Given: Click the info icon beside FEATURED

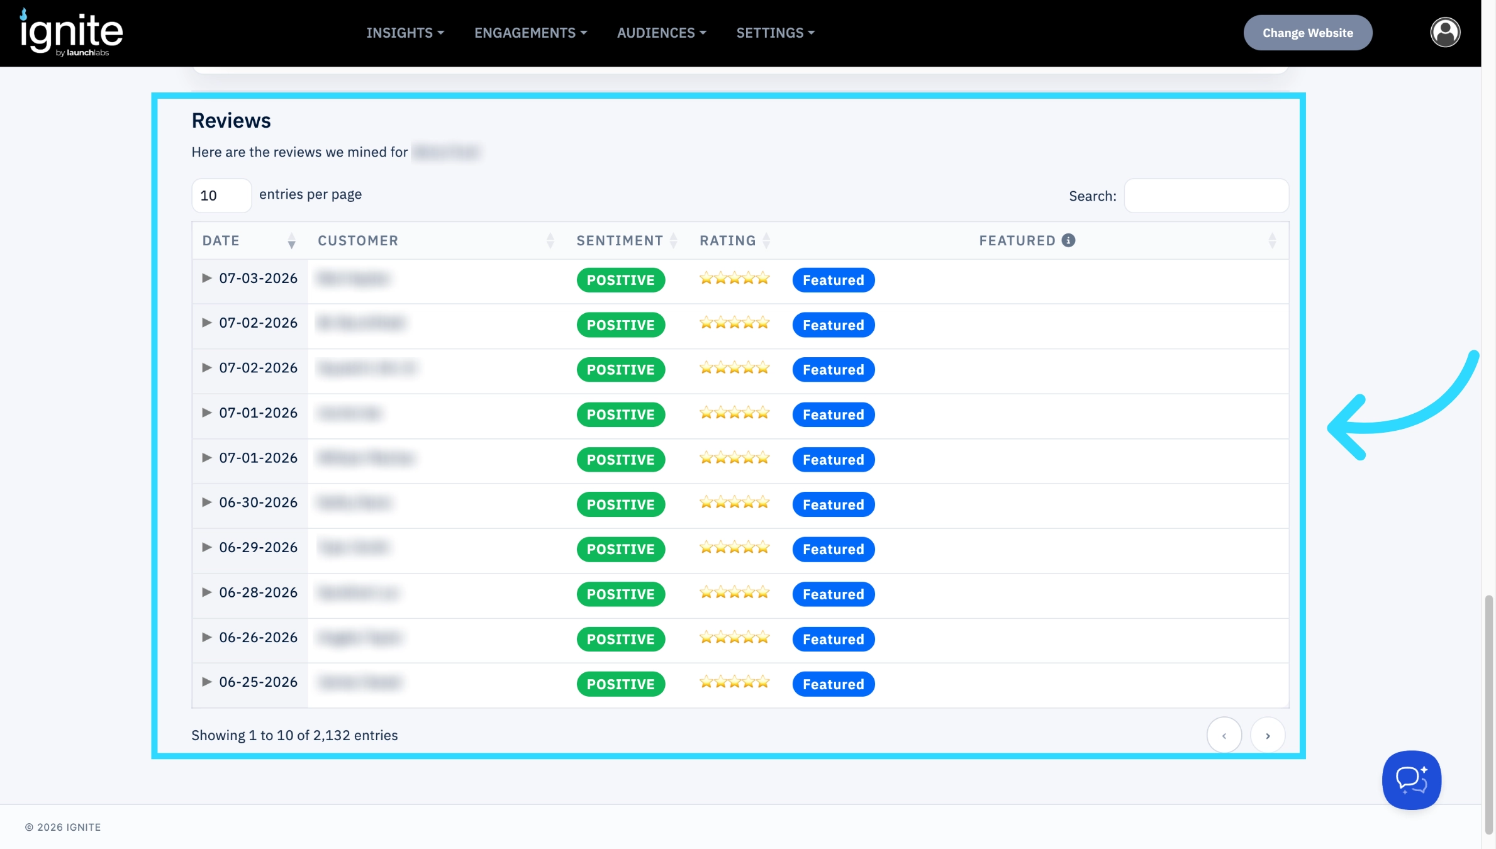Looking at the screenshot, I should [1068, 240].
